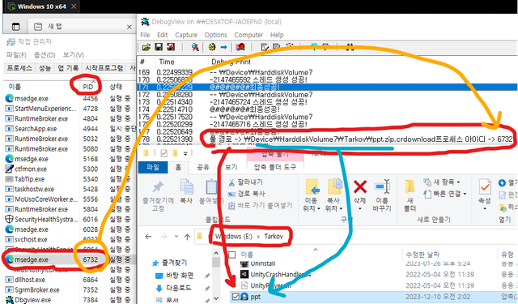Open the File menu in DebugView
This screenshot has width=518, height=304.
point(145,35)
